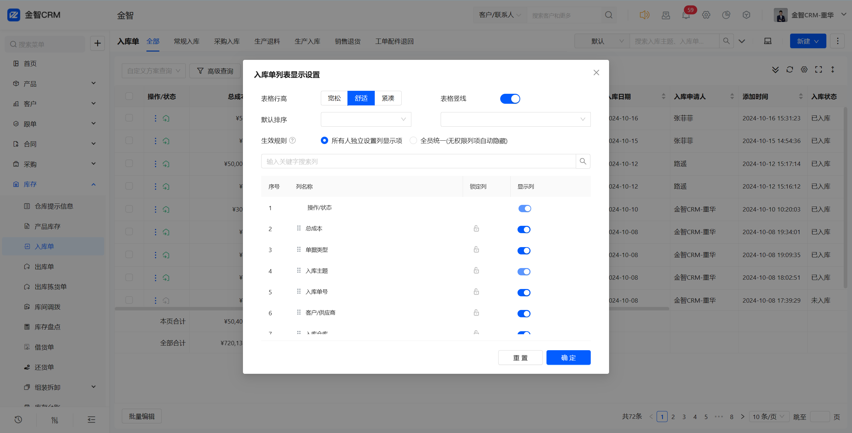The width and height of the screenshot is (852, 433).
Task: Open the 自定义方案查询 dropdown
Action: click(x=154, y=71)
